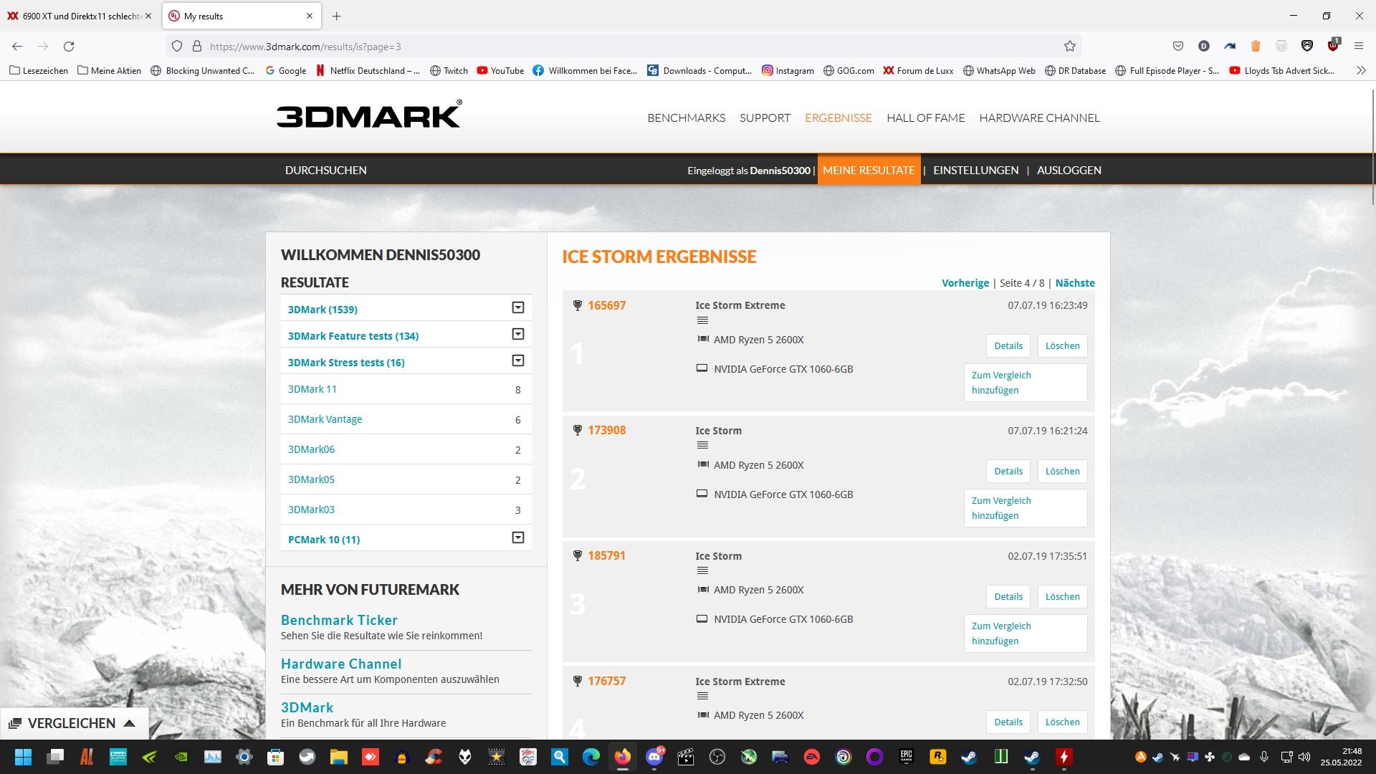
Task: Click the 3DMark logo
Action: coord(369,115)
